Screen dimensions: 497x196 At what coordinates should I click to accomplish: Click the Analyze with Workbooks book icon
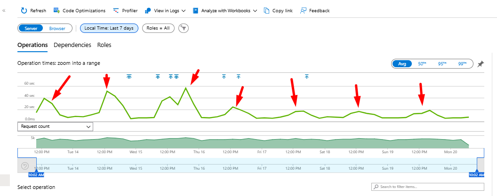click(x=196, y=10)
